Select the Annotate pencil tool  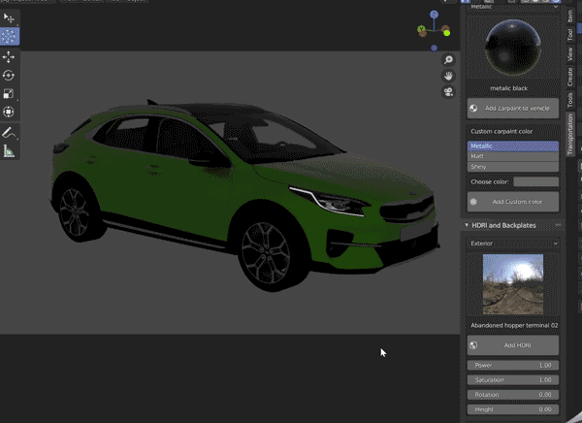[x=9, y=133]
